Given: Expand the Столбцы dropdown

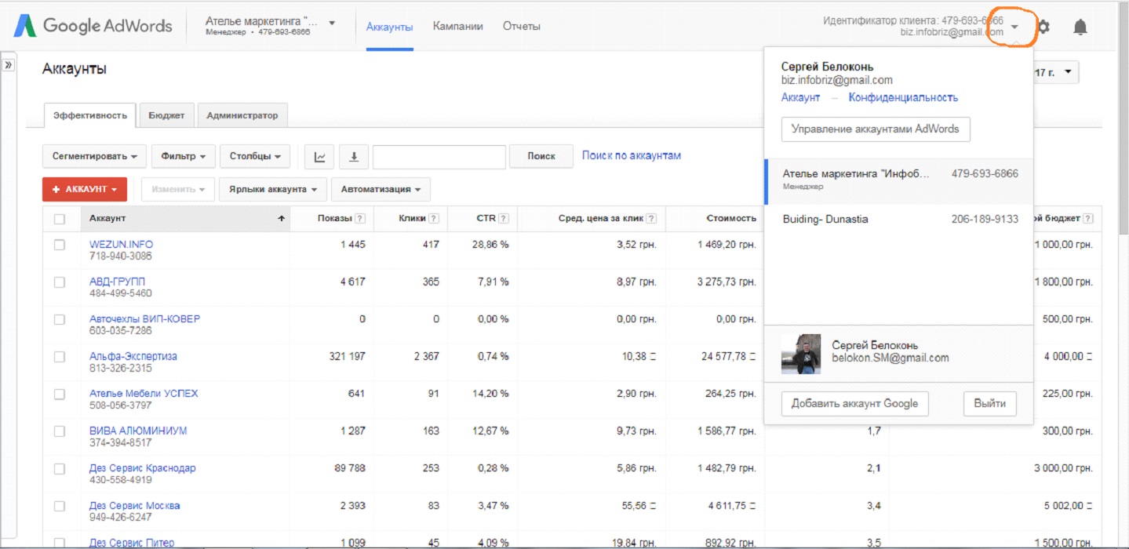Looking at the screenshot, I should click(x=255, y=156).
